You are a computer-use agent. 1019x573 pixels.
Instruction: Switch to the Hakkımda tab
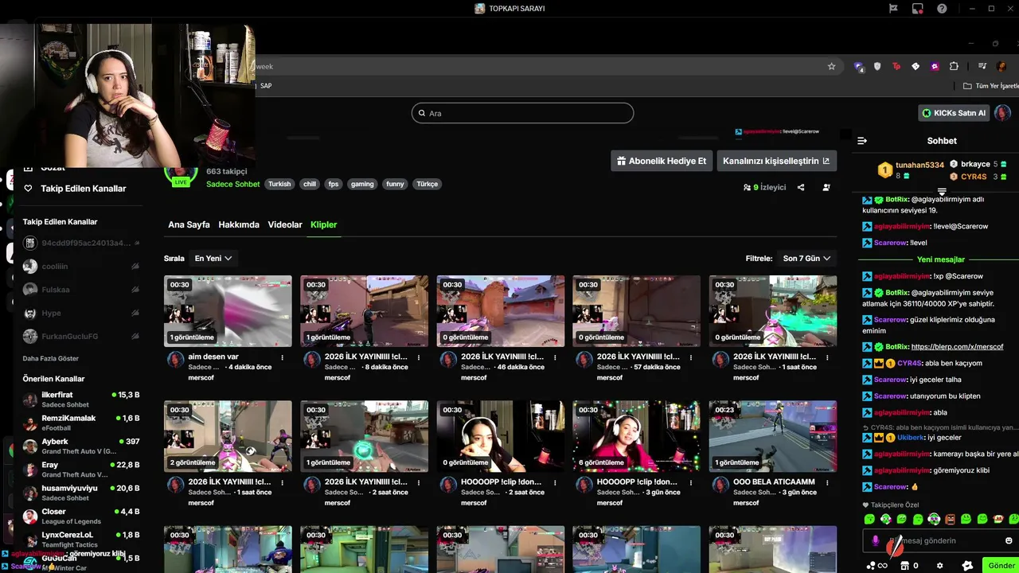coord(239,224)
